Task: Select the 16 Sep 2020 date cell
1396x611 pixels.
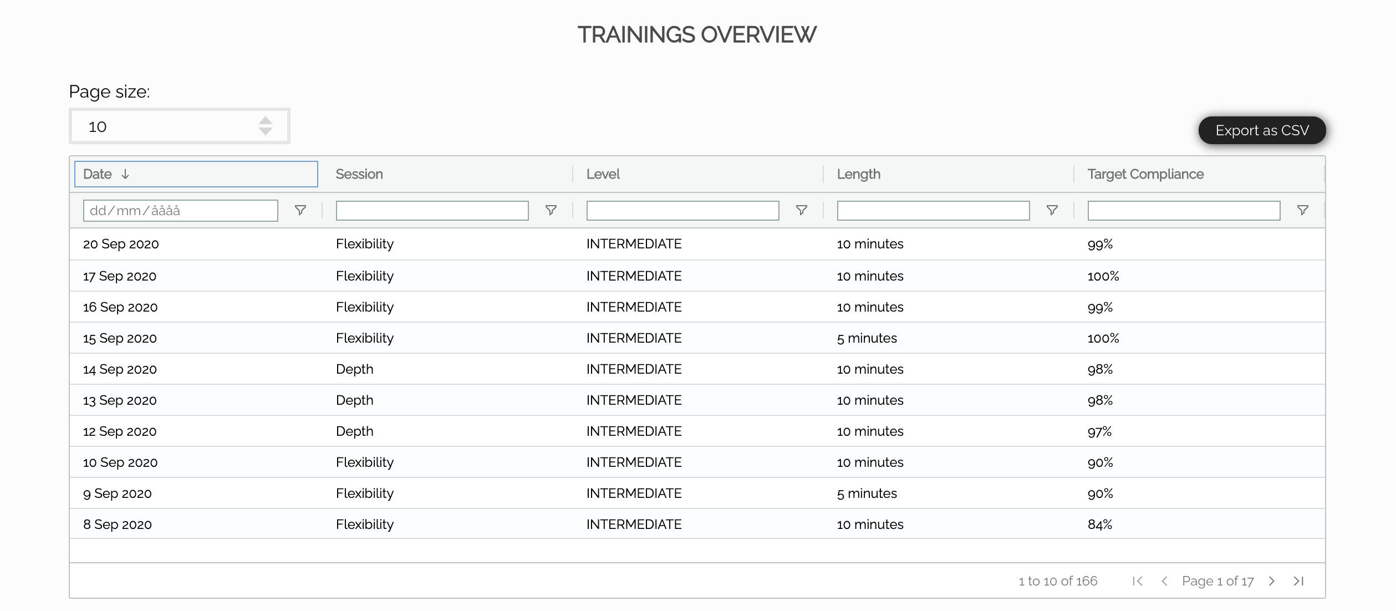Action: [120, 307]
